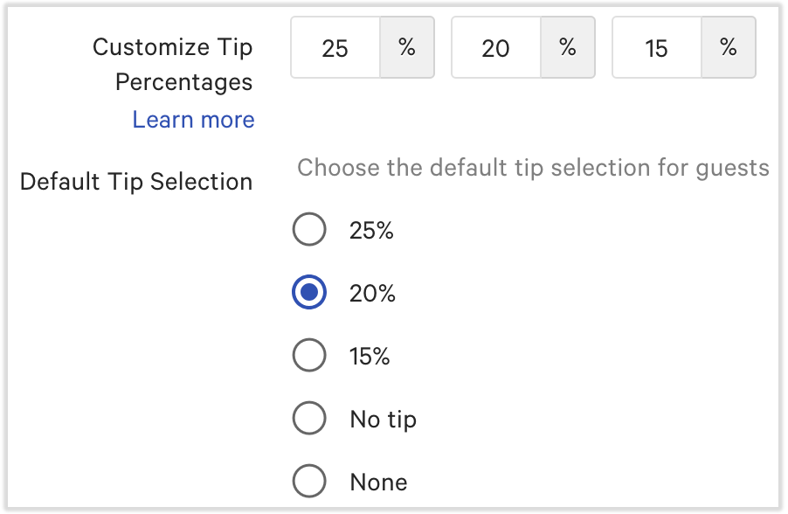Click the guest tip selection hint text
The width and height of the screenshot is (788, 514).
tap(533, 168)
